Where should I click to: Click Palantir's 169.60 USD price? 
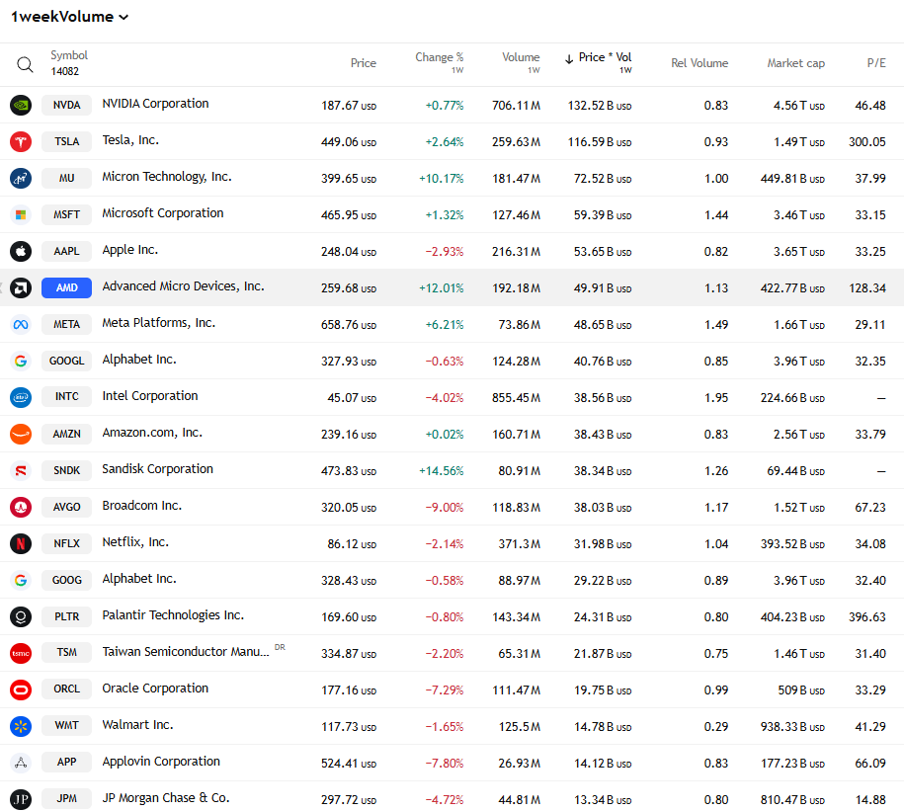[x=349, y=617]
